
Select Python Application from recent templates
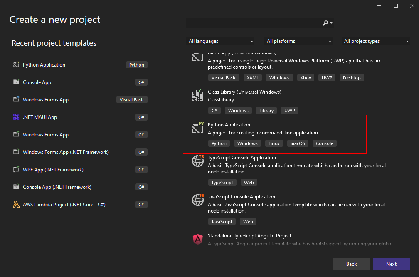pos(80,65)
